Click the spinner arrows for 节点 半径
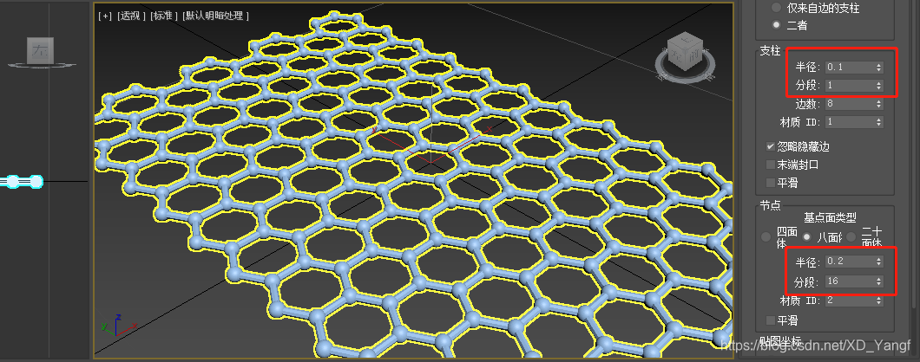The width and height of the screenshot is (920, 362). tap(879, 262)
